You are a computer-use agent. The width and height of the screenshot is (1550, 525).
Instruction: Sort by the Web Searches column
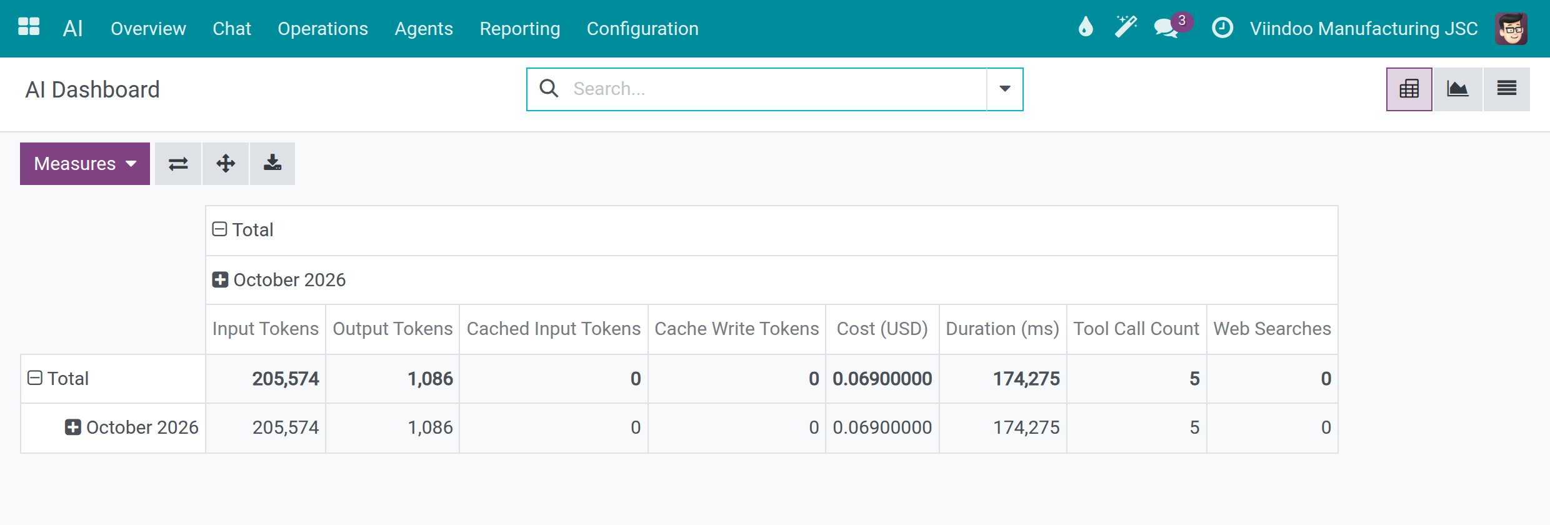click(x=1272, y=329)
